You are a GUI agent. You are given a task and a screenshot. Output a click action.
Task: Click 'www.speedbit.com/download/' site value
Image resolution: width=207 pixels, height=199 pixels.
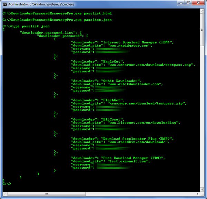click(x=138, y=142)
